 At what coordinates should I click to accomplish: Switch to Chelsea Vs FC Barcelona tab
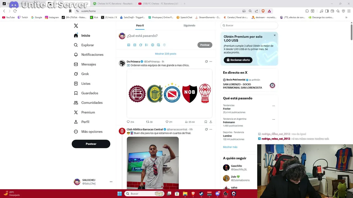113,4
